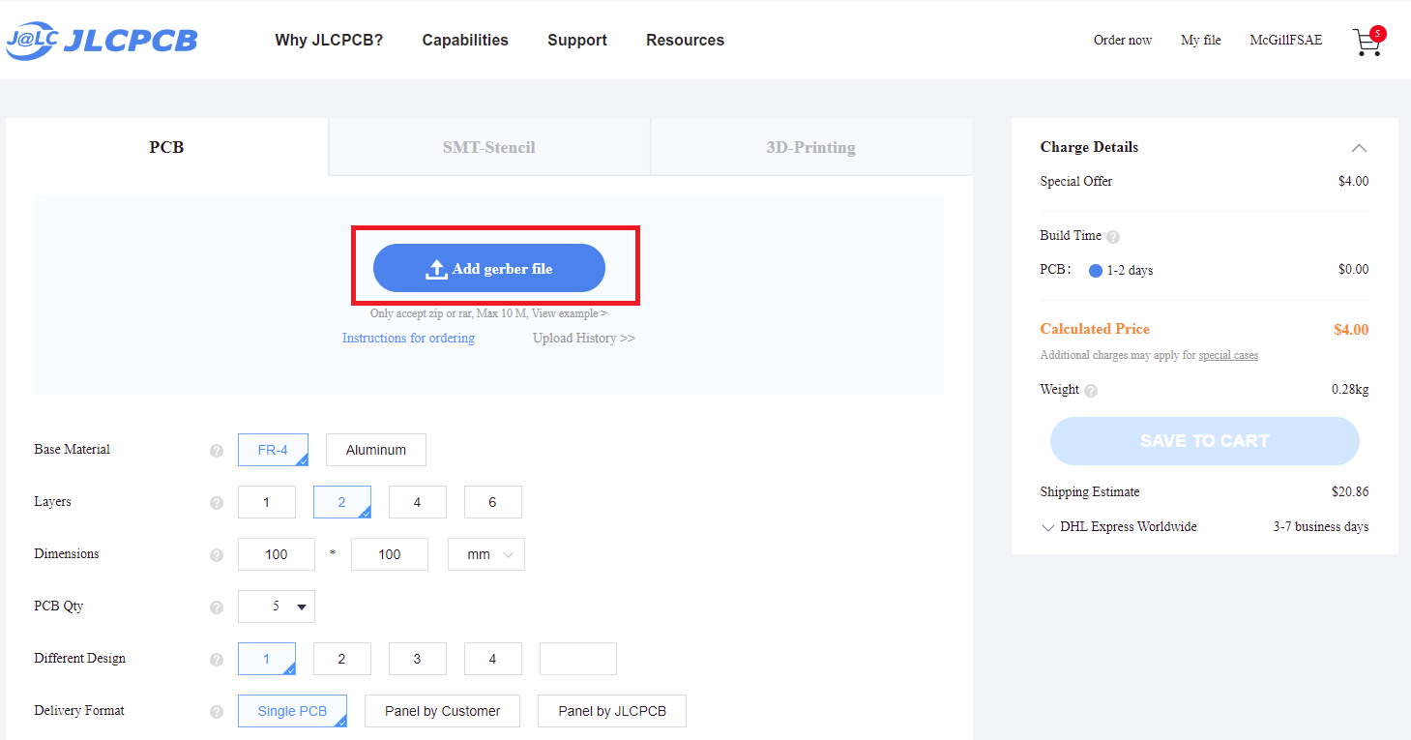Screen dimensions: 1411x740
Task: Click the Shipping Estimate $20.86 value
Action: click(x=1350, y=491)
